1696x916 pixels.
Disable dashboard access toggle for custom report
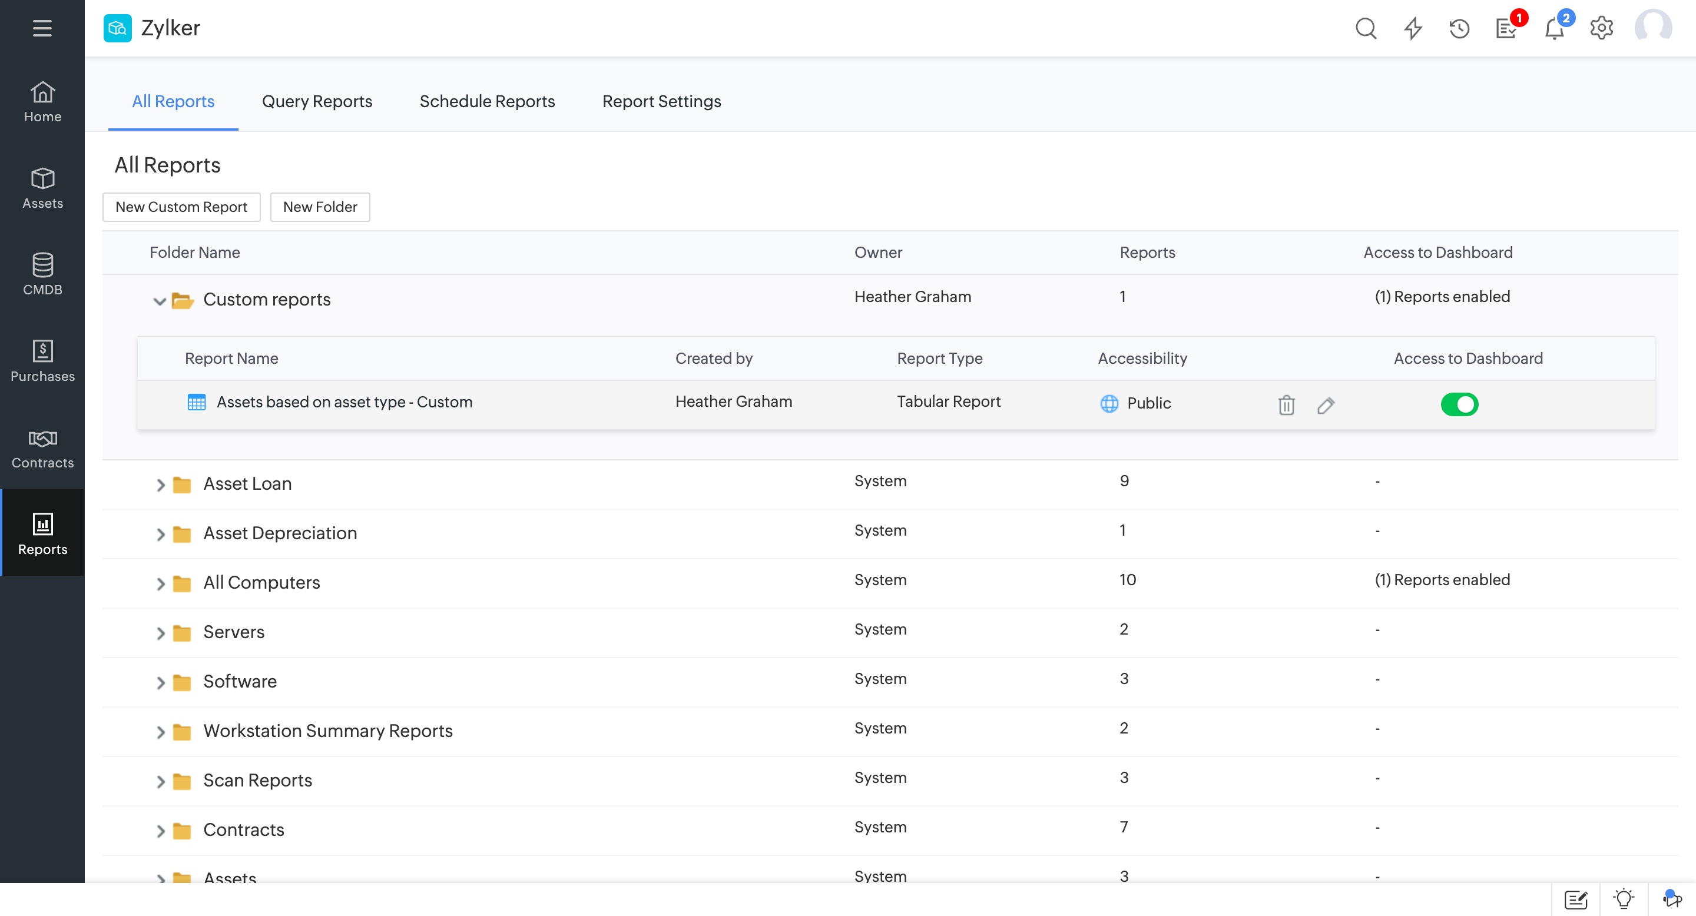pos(1459,404)
